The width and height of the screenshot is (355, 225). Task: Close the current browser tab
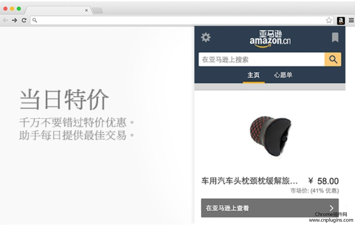click(86, 10)
